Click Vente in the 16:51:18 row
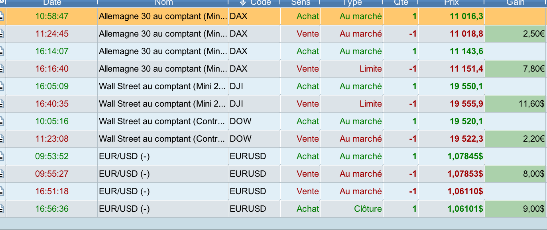Screen dimensions: 547x230 point(307,191)
